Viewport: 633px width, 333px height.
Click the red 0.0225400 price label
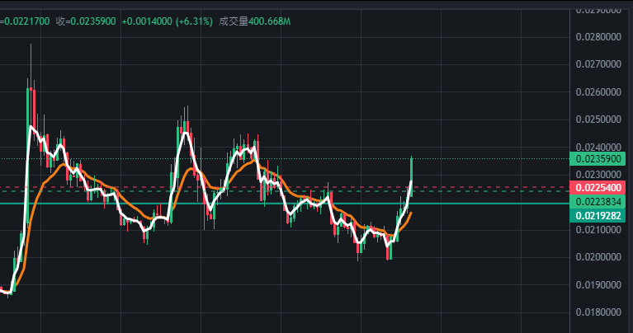[598, 187]
